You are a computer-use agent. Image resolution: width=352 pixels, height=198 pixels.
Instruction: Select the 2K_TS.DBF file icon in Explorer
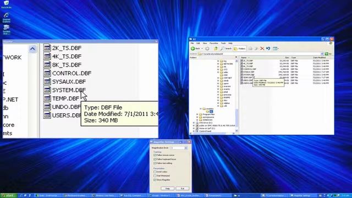[x=241, y=61]
